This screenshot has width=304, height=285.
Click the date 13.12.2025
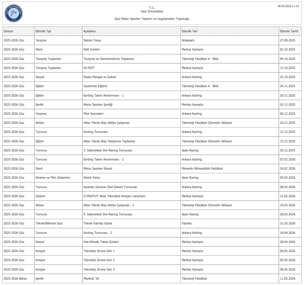(x=288, y=132)
